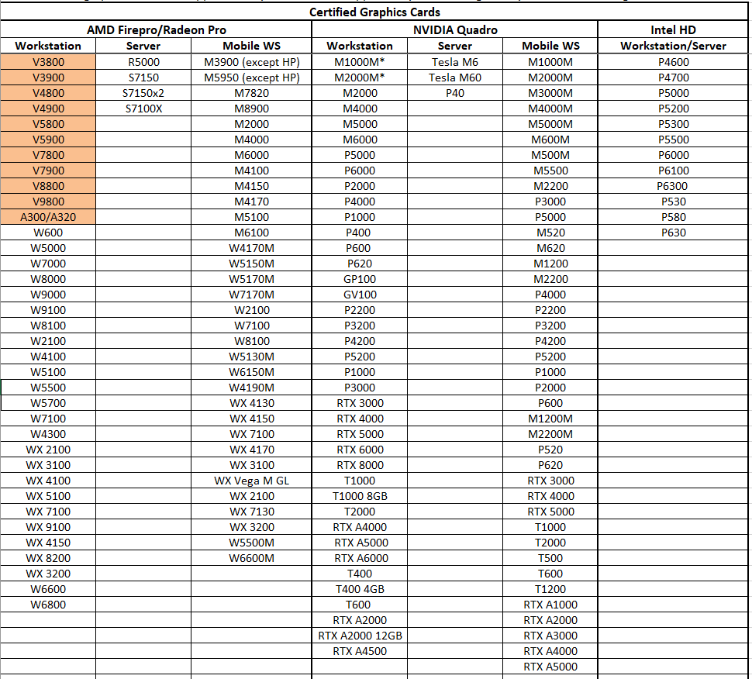Click the W6150M cell
Image resolution: width=752 pixels, height=679 pixels.
coord(251,372)
